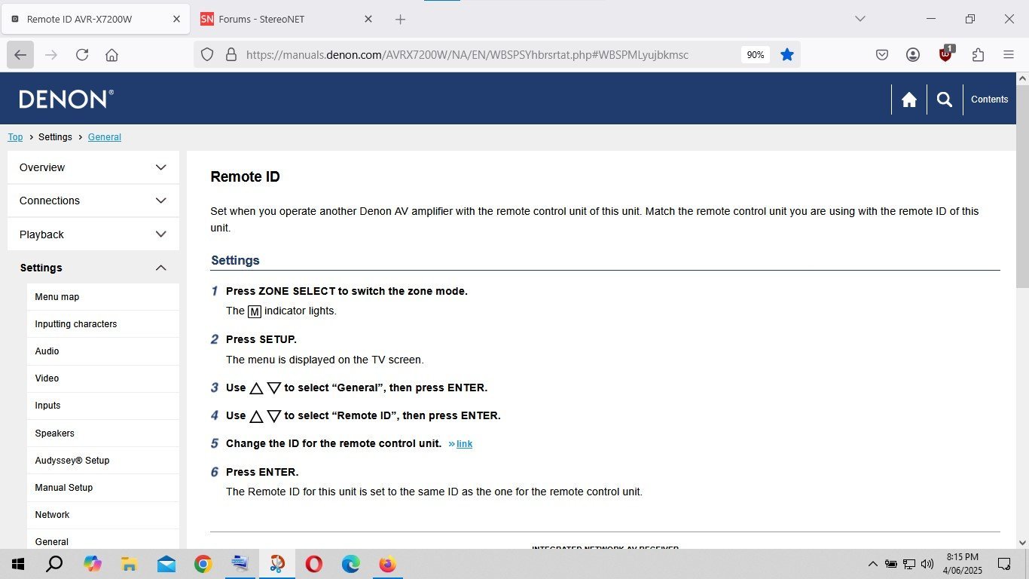Select Video in the Settings sidebar

pyautogui.click(x=103, y=378)
